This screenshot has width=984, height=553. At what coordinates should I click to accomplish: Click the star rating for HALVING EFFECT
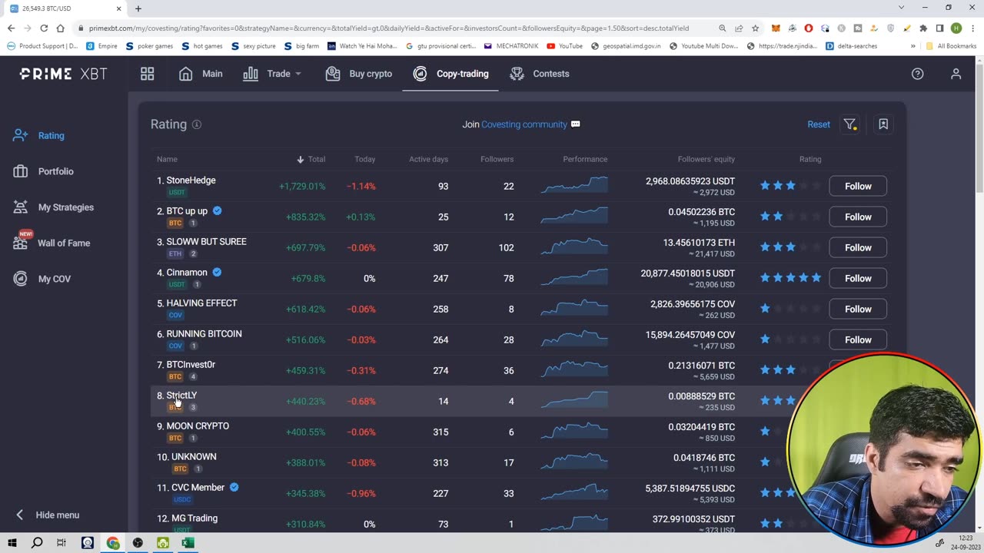[x=790, y=309]
